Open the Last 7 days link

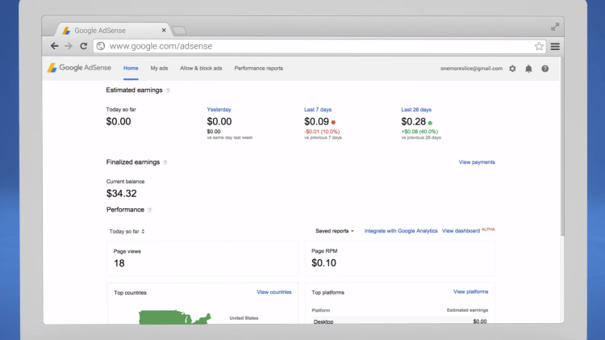coord(318,110)
